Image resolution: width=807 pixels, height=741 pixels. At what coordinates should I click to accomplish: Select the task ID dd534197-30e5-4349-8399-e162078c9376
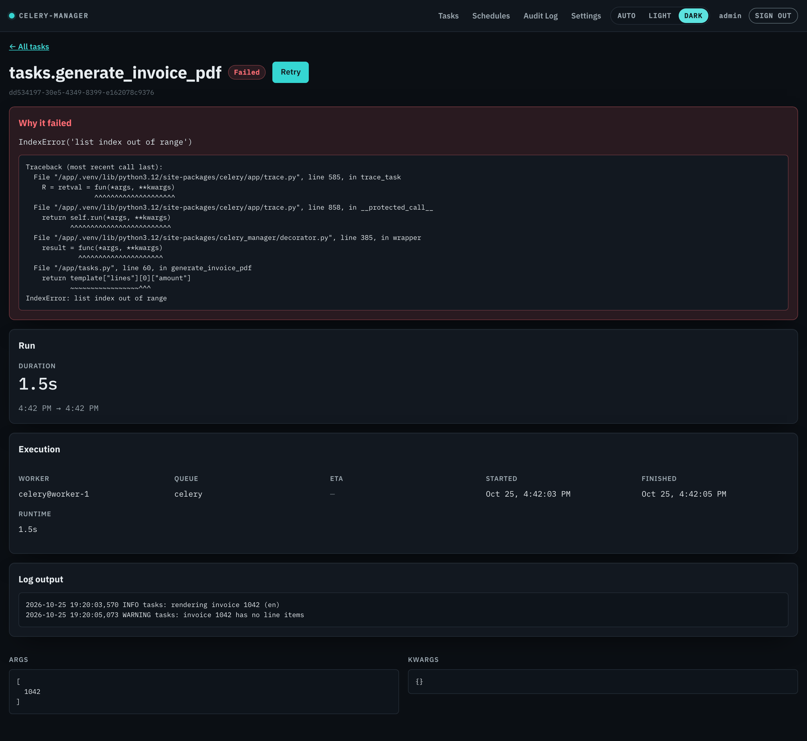point(81,92)
